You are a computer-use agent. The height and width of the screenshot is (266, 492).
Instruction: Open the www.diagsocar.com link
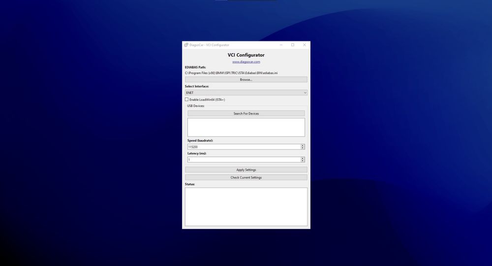[246, 62]
